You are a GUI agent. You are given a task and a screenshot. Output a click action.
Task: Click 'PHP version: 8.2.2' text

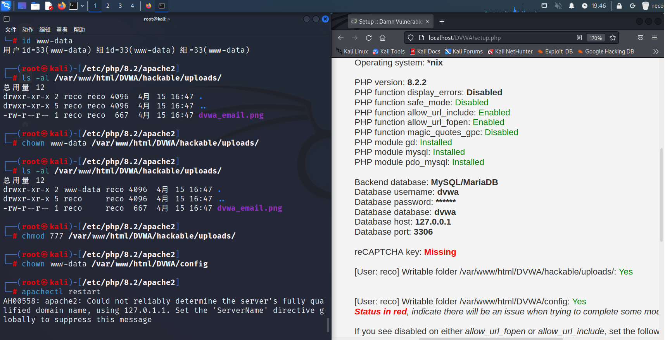coord(390,82)
